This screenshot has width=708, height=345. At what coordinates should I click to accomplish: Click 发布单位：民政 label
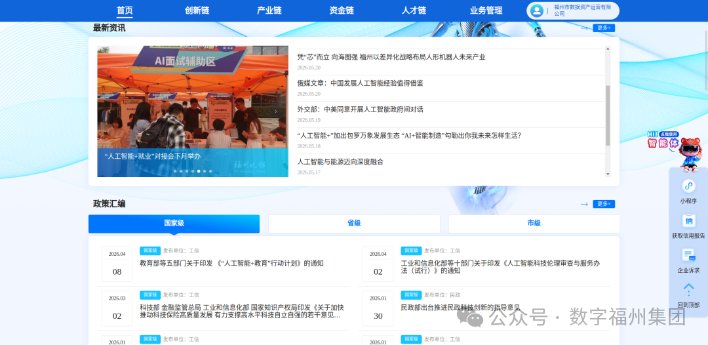(x=442, y=295)
